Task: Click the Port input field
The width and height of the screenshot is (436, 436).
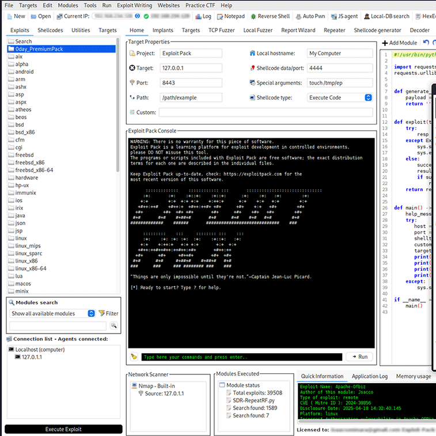Action: [191, 83]
